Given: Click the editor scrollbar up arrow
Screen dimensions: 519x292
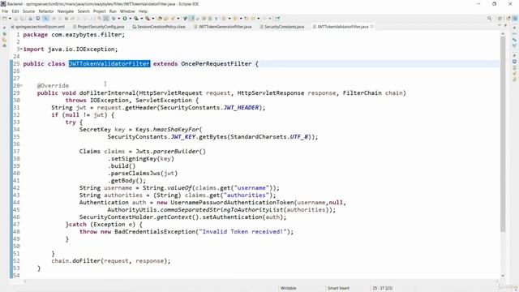Looking at the screenshot, I should coord(503,34).
